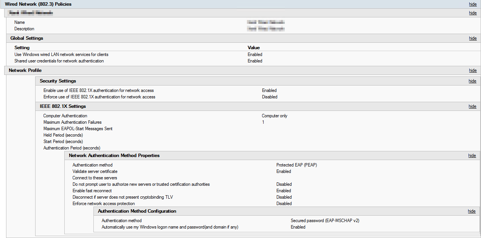Click the Global Settings header title

(26, 38)
